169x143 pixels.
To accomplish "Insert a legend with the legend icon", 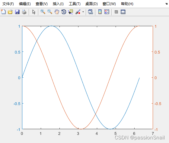I will (107, 12).
